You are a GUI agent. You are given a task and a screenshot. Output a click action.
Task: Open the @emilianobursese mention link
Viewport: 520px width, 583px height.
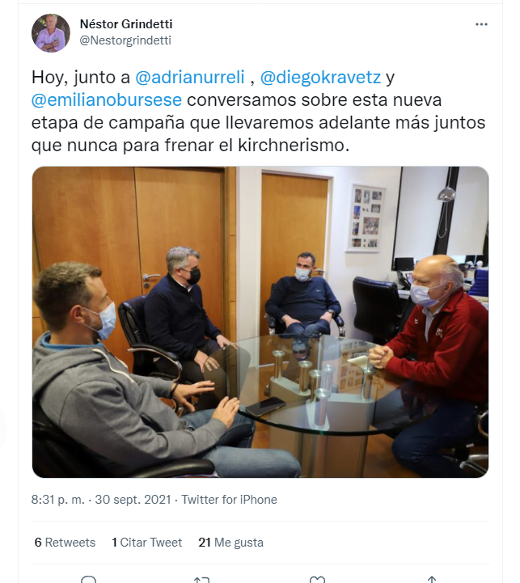point(107,100)
